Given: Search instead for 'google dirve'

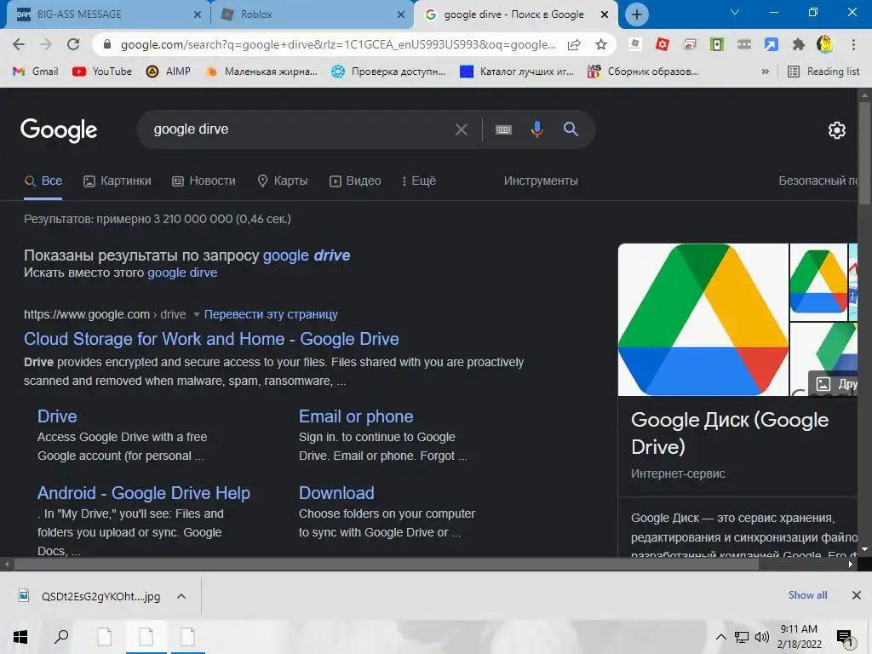Looking at the screenshot, I should coord(182,272).
